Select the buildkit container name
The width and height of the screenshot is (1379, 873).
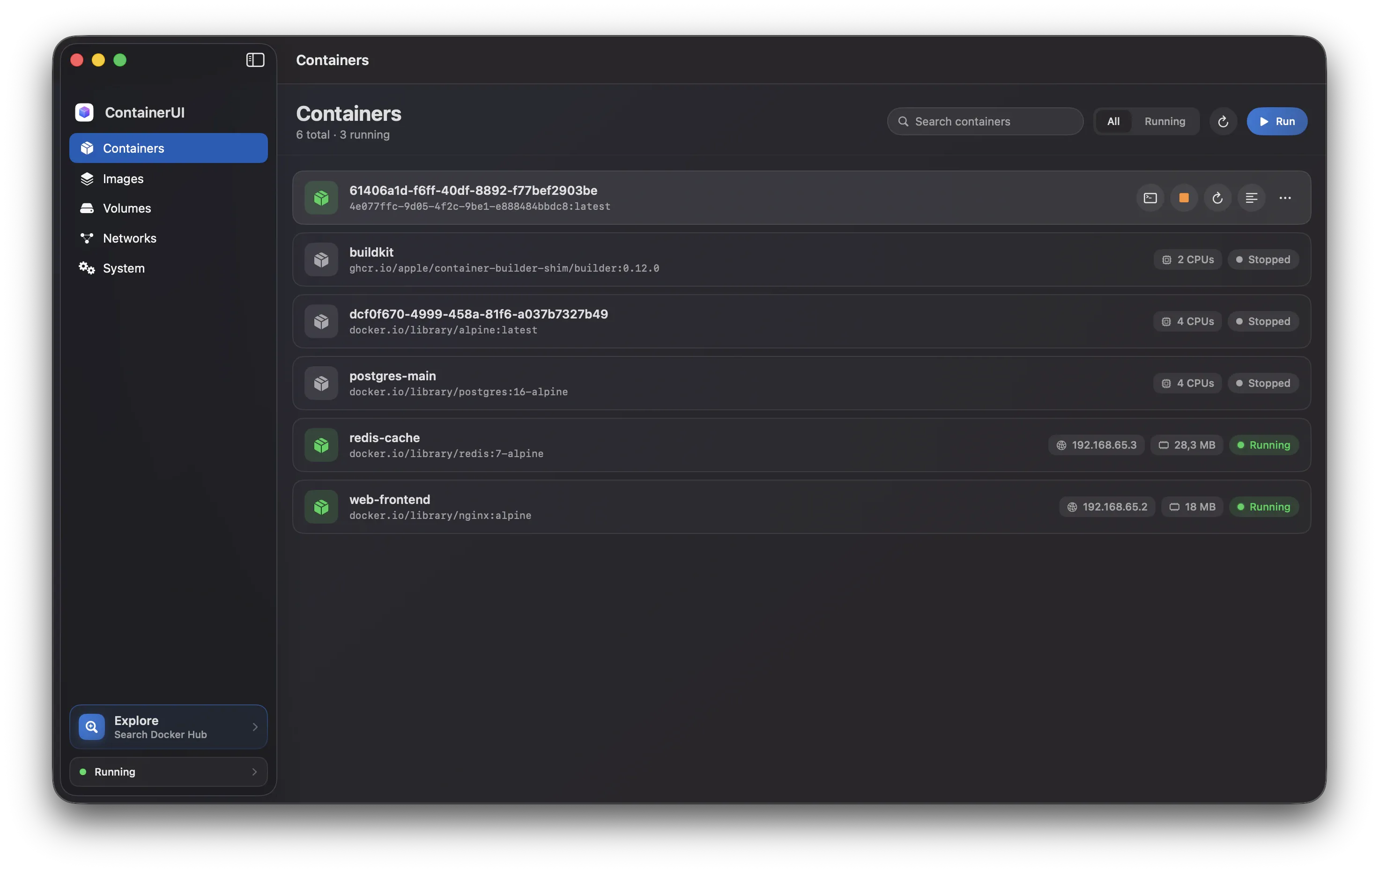[371, 252]
